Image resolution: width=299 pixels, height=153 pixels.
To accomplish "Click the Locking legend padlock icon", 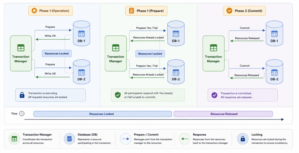I will (243, 139).
